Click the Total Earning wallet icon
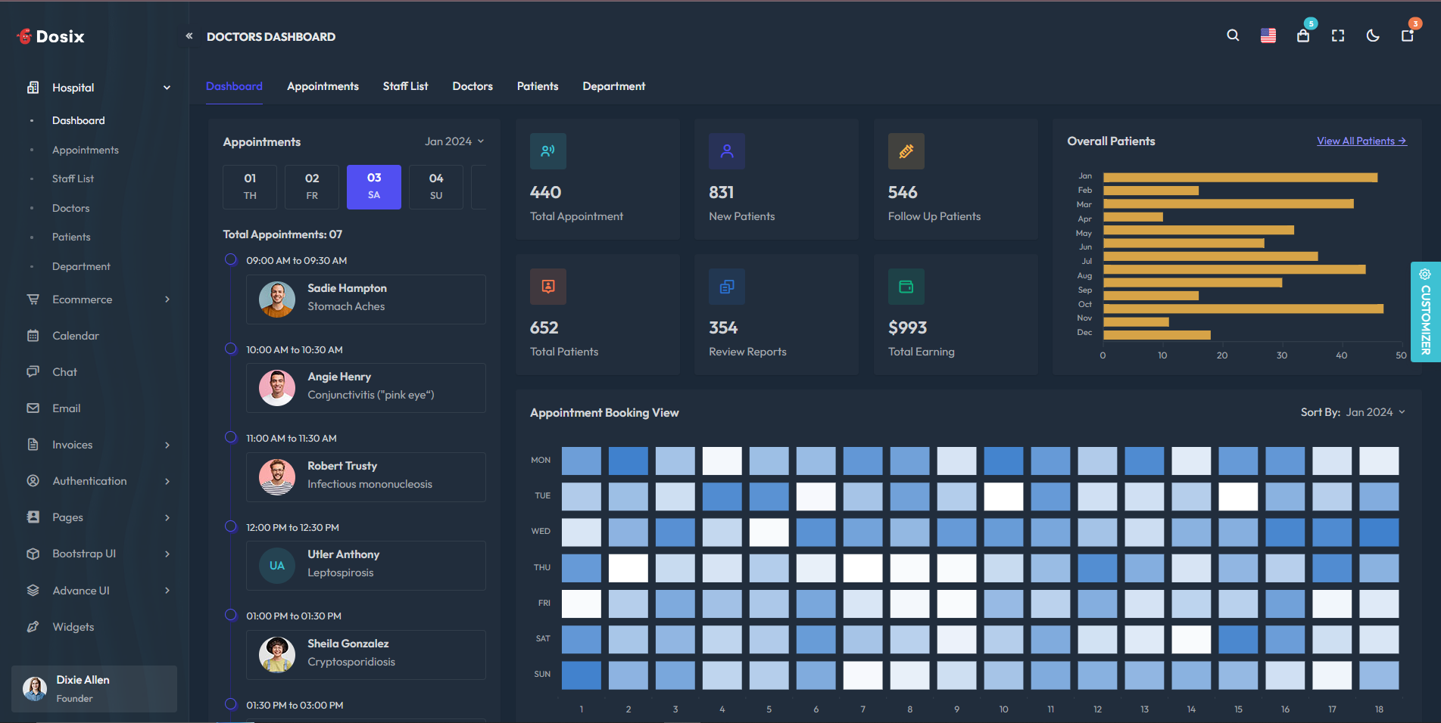Viewport: 1441px width, 723px height. click(906, 287)
